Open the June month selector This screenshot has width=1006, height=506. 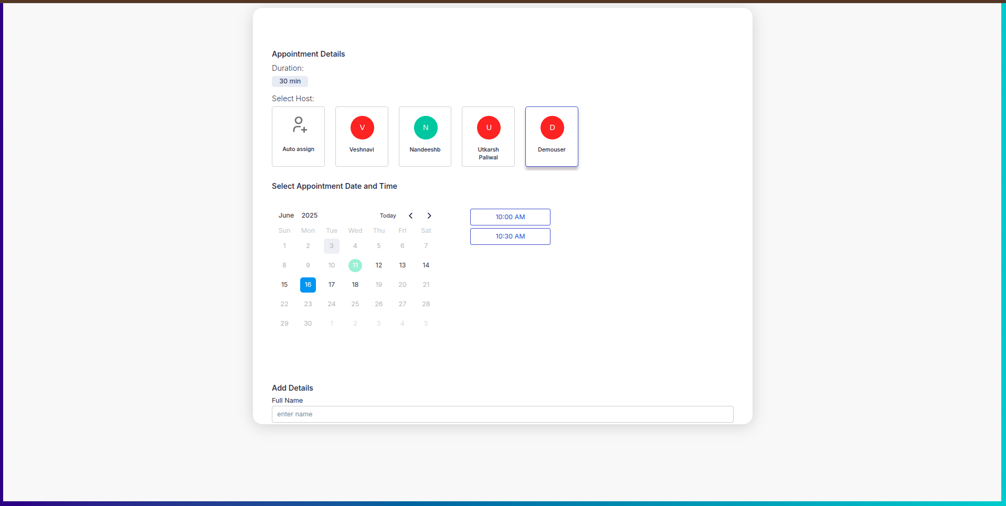point(286,216)
